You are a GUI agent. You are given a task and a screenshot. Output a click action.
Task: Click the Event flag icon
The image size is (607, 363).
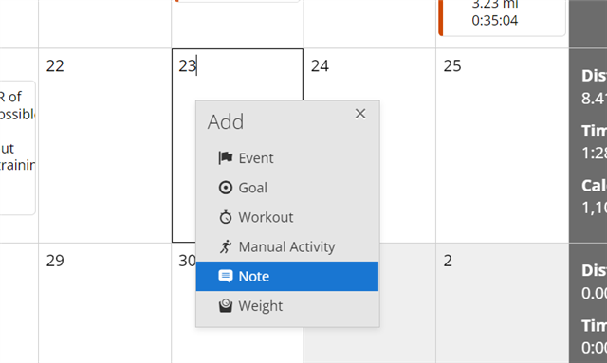pos(226,158)
